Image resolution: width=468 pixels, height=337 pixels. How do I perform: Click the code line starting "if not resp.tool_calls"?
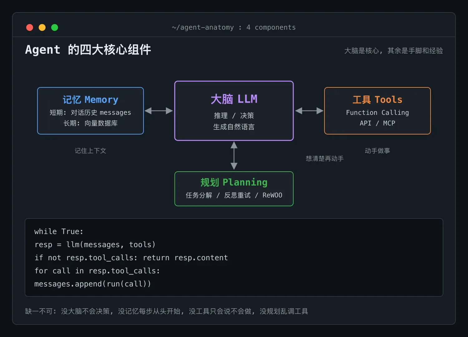131,258
